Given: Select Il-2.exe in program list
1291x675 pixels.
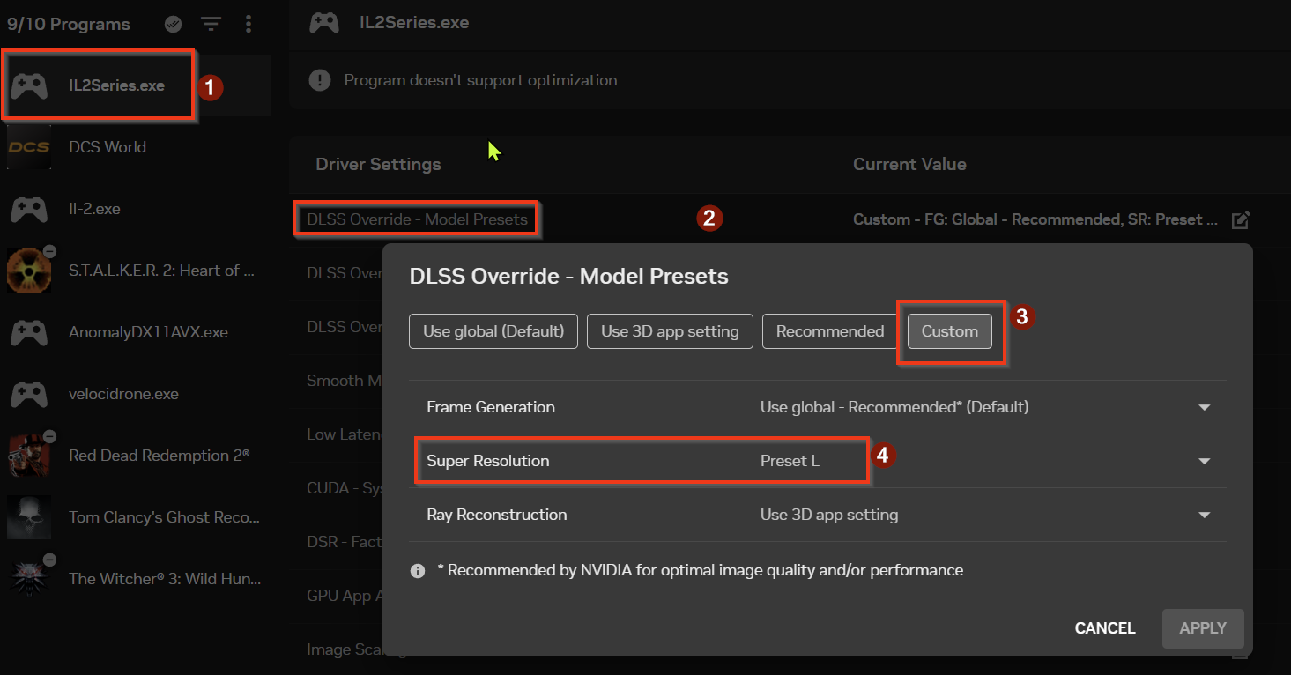Looking at the screenshot, I should tap(136, 209).
